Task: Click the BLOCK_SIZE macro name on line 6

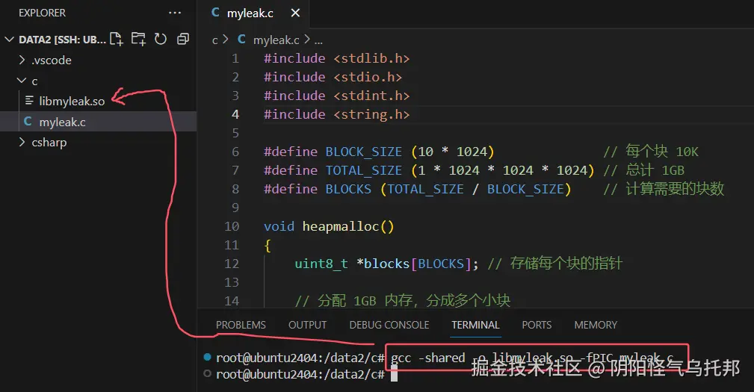Action: (x=363, y=152)
